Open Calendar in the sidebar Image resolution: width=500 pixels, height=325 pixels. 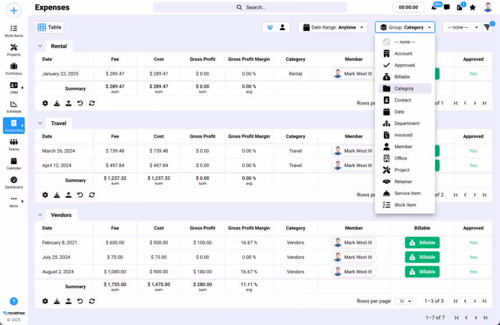(x=14, y=164)
